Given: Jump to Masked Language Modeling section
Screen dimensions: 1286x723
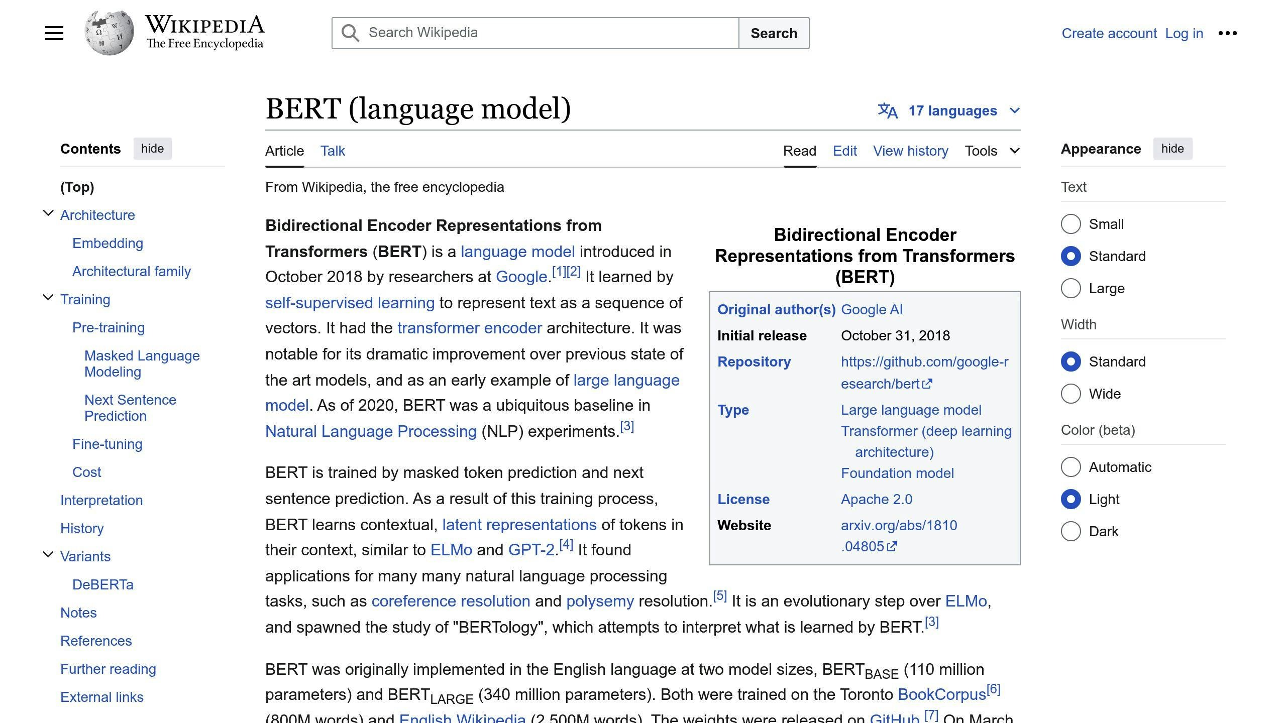Looking at the screenshot, I should click(x=142, y=364).
